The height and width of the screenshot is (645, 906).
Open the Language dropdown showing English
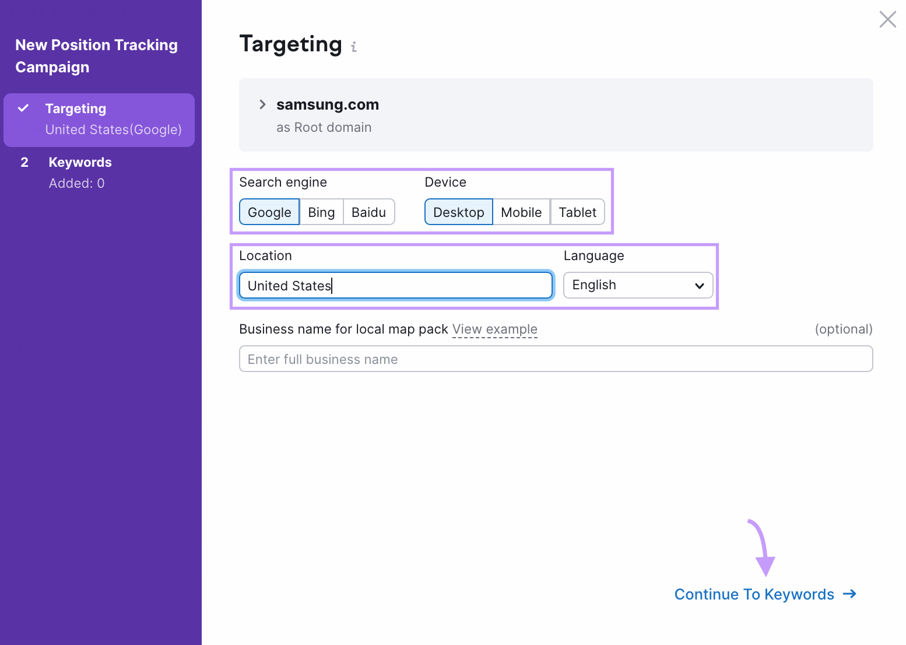637,285
